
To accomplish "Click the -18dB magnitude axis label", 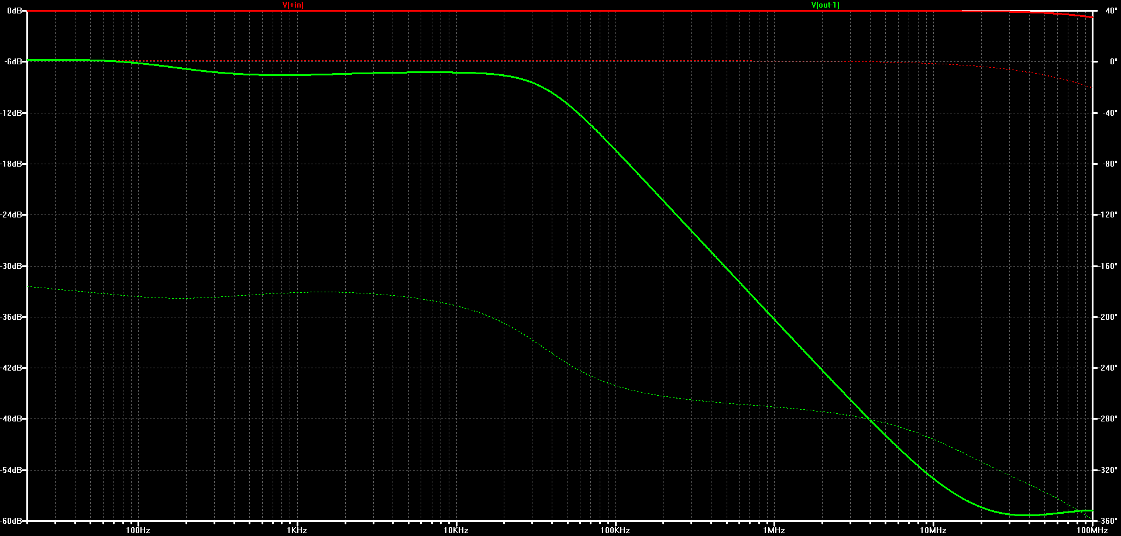I will (x=12, y=164).
